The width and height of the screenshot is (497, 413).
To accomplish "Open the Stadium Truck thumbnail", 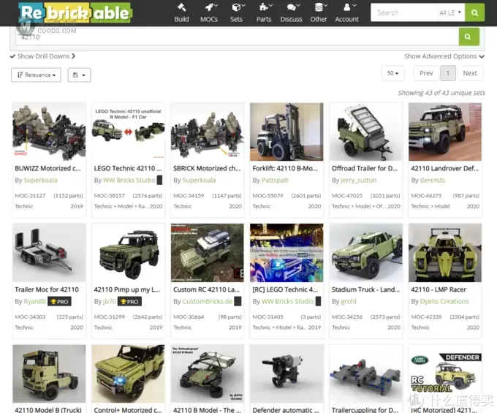I will (x=365, y=253).
